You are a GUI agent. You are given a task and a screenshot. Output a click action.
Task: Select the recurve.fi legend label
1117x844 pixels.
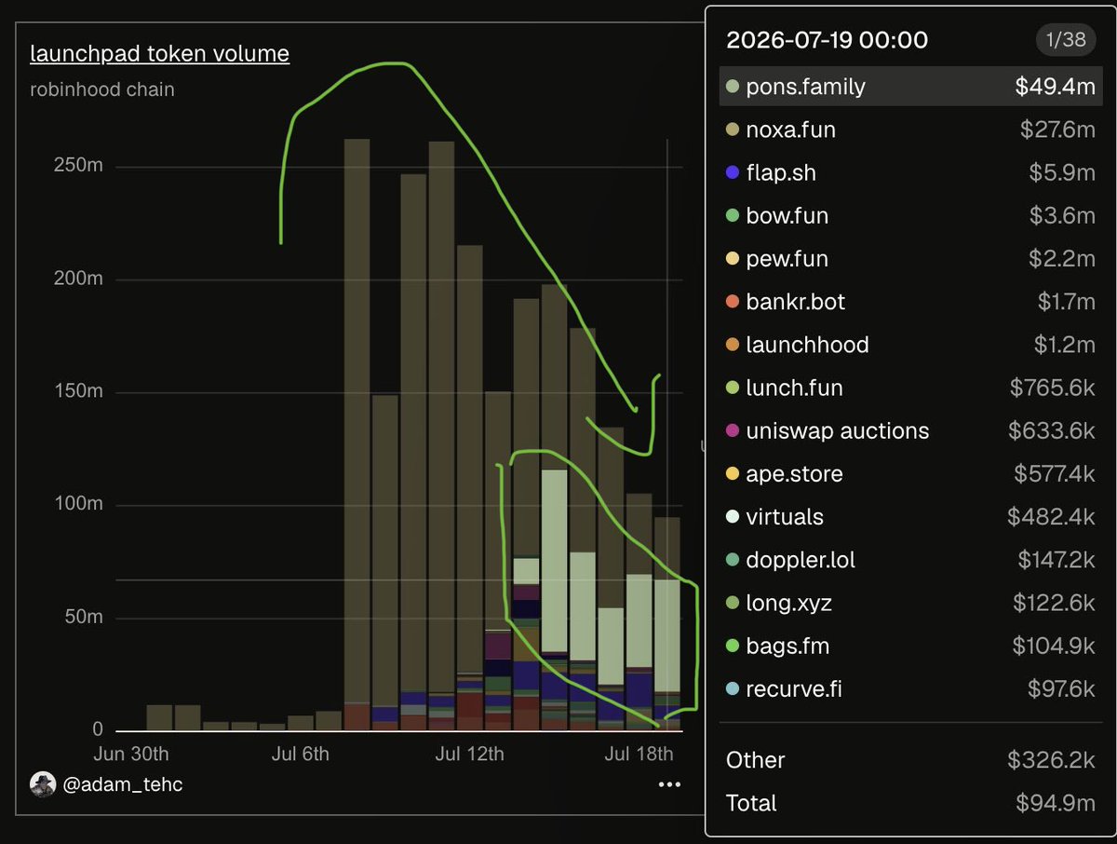(794, 688)
